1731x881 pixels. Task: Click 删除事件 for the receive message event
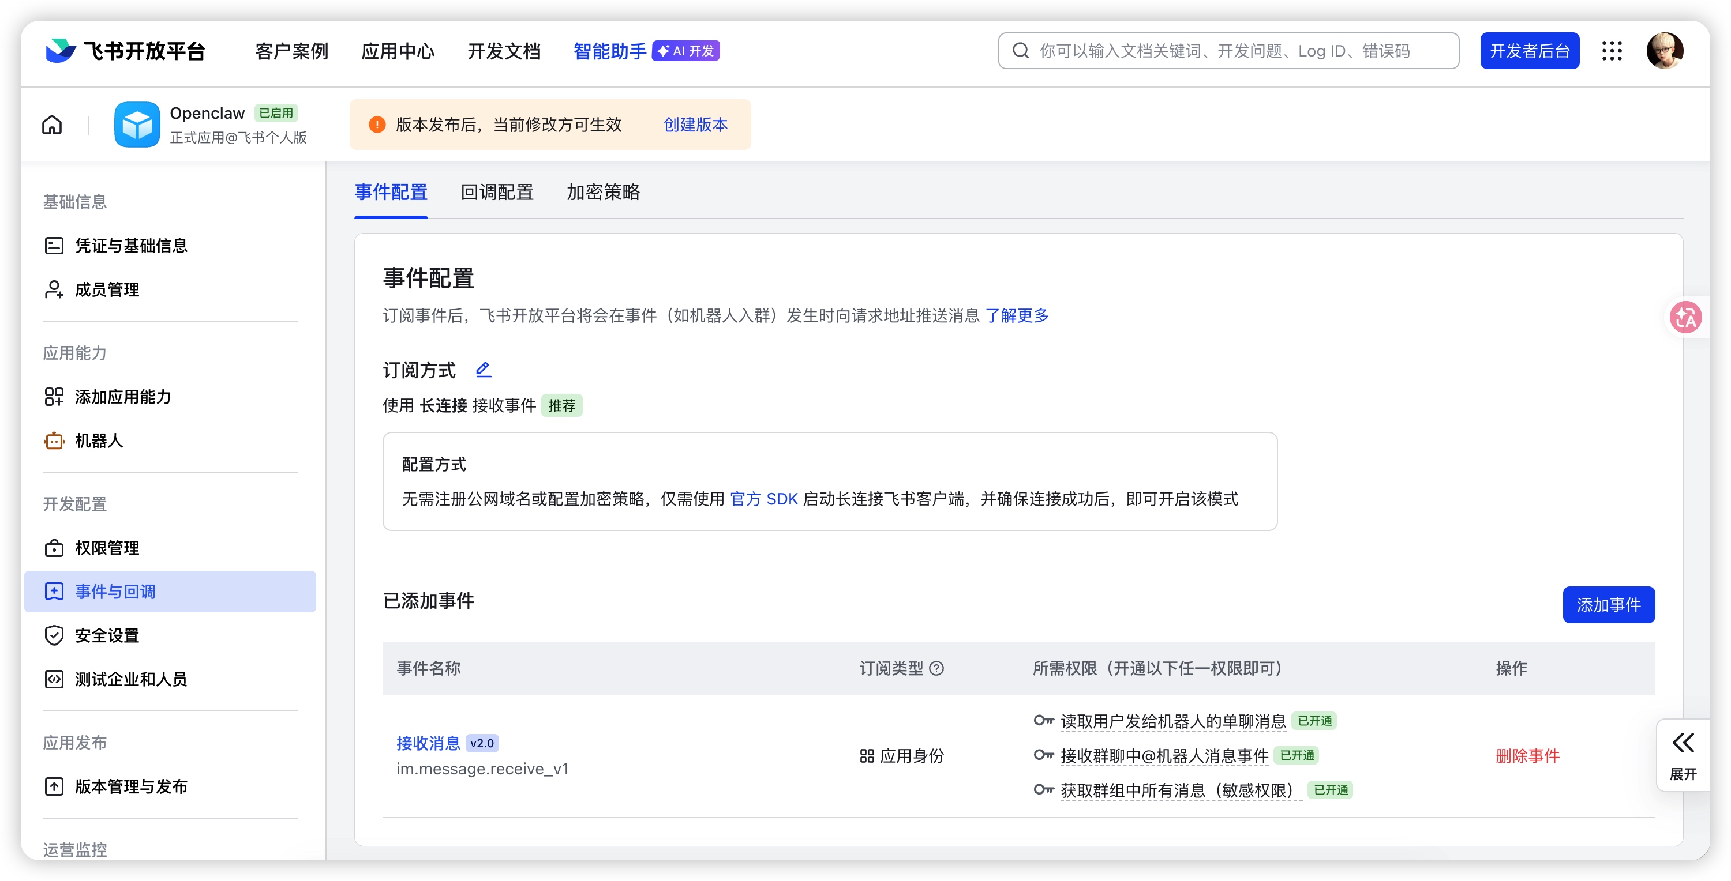[x=1527, y=755]
